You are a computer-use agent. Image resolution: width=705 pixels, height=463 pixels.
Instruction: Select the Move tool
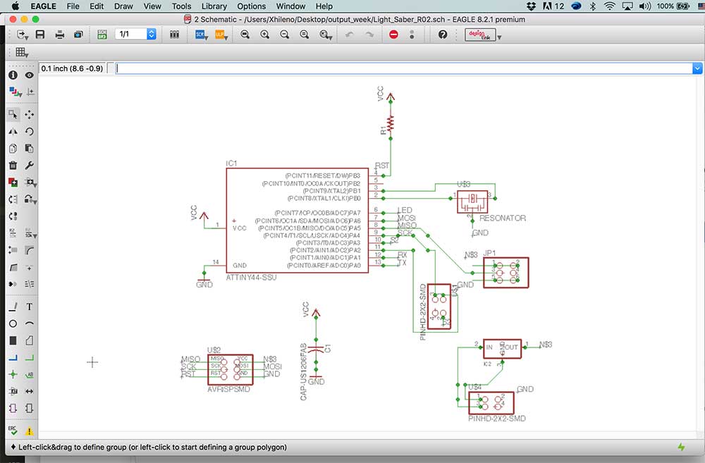click(29, 115)
